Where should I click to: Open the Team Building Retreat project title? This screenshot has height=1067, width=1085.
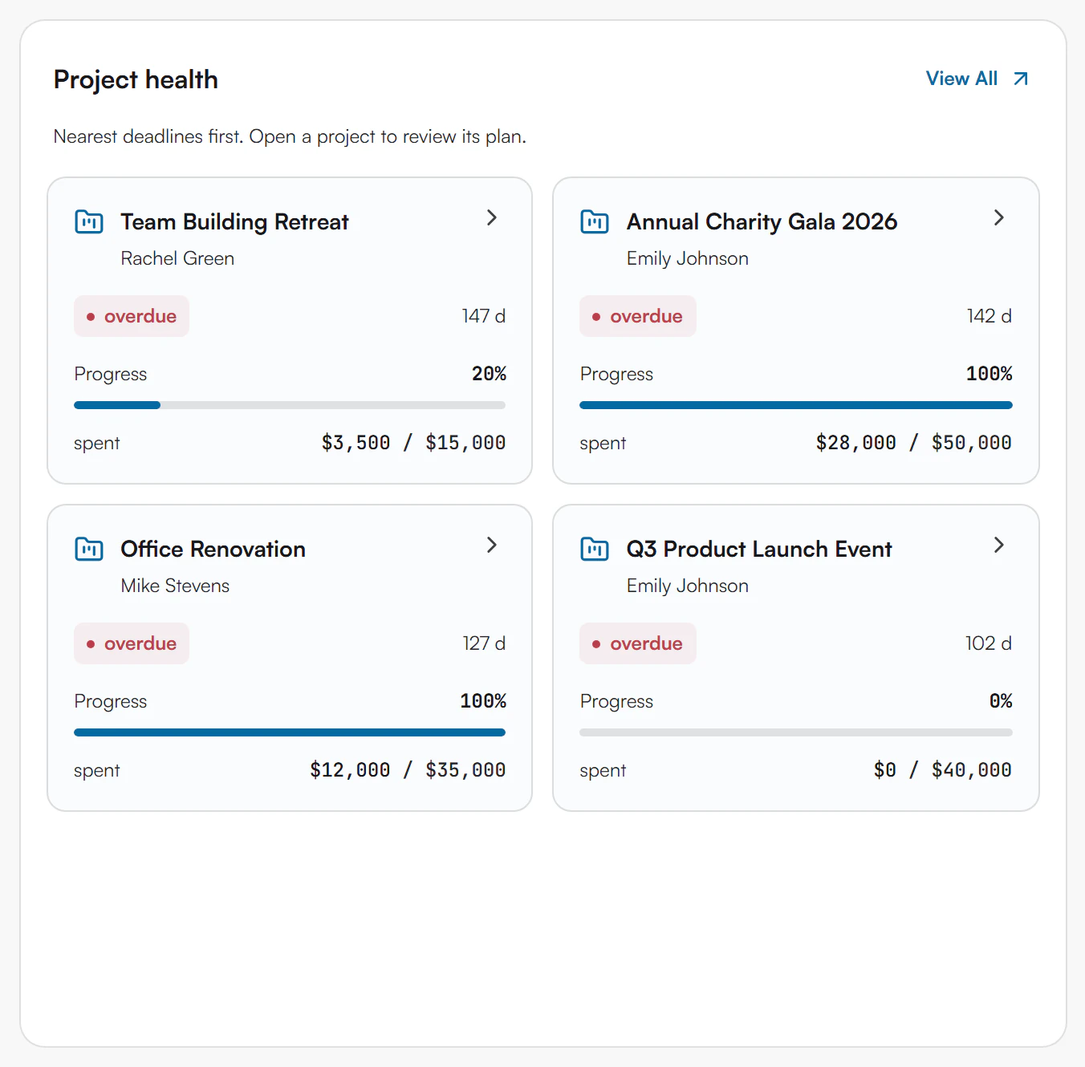(x=234, y=221)
